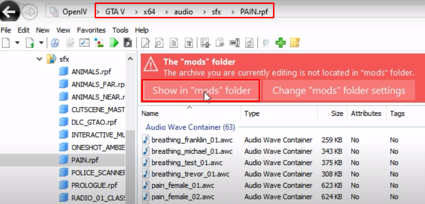Viewport: 425px width, 204px height.
Task: Collapse the sfx tree node
Action: (x=39, y=59)
